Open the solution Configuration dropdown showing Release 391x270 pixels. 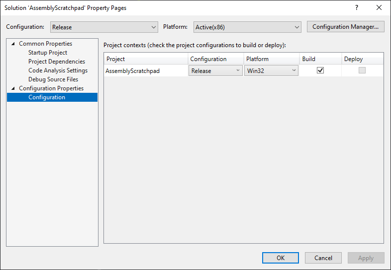104,27
